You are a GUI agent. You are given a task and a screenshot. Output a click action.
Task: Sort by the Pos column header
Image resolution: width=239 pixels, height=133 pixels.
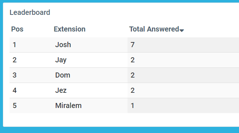pos(17,29)
